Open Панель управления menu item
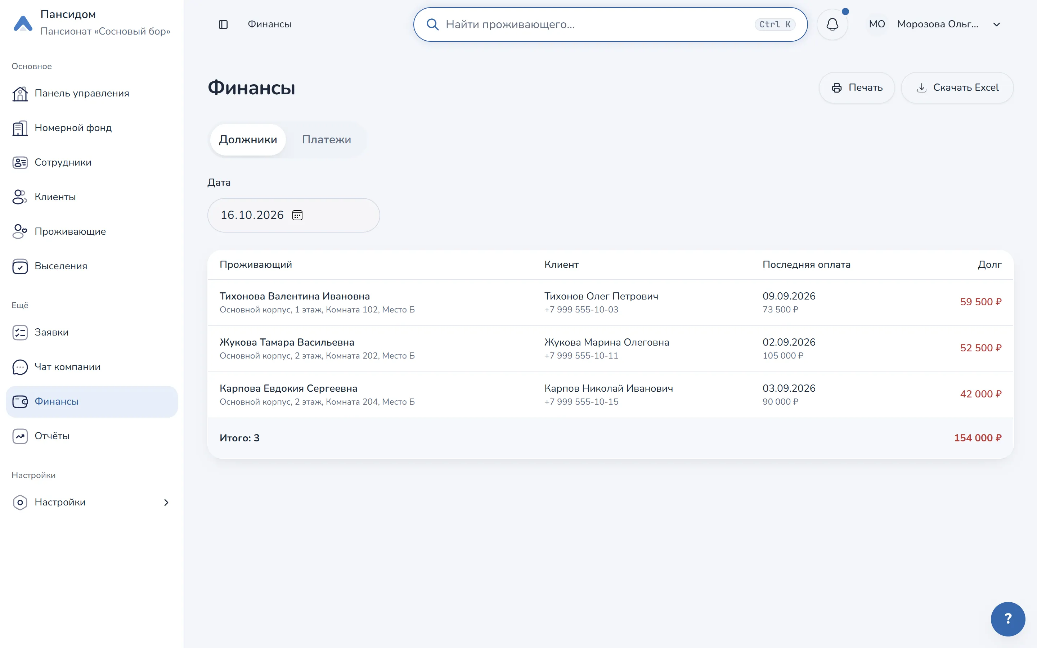 92,94
